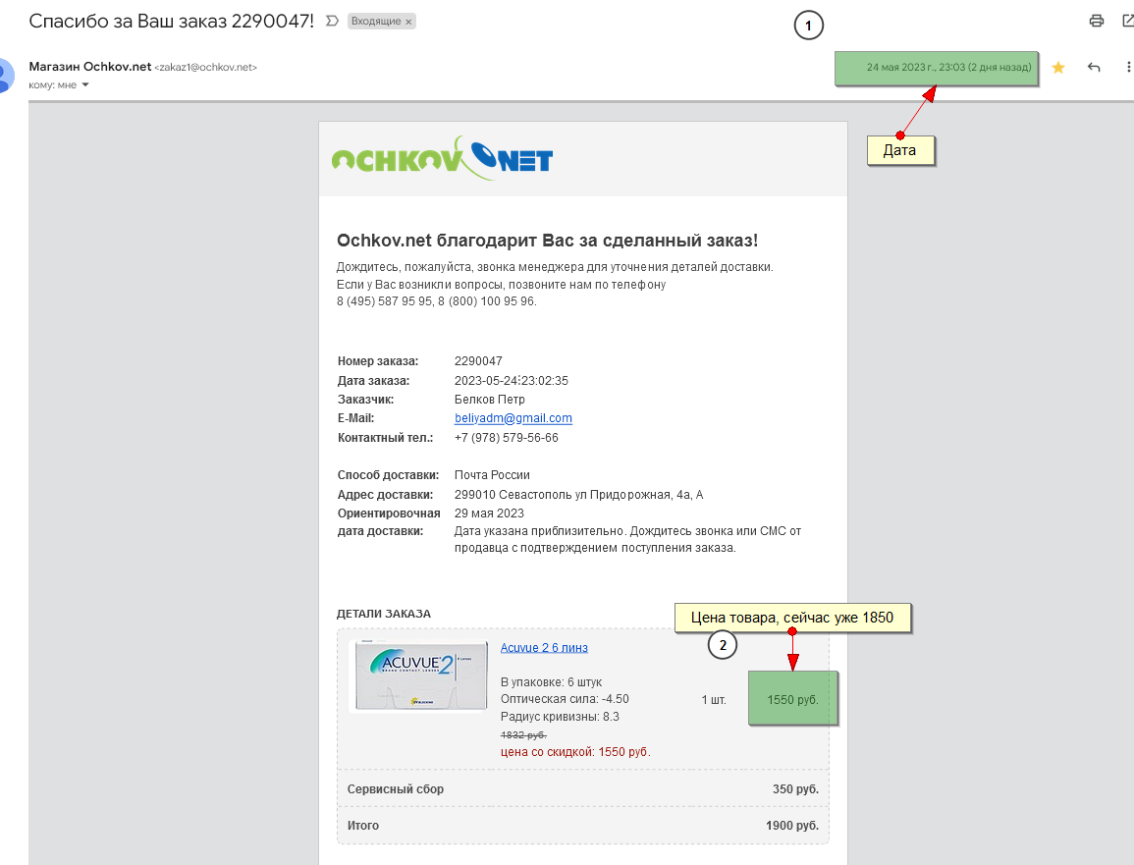
Task: Click the subject line Спасибо за Ваш заказ 2290047!
Action: tap(172, 21)
